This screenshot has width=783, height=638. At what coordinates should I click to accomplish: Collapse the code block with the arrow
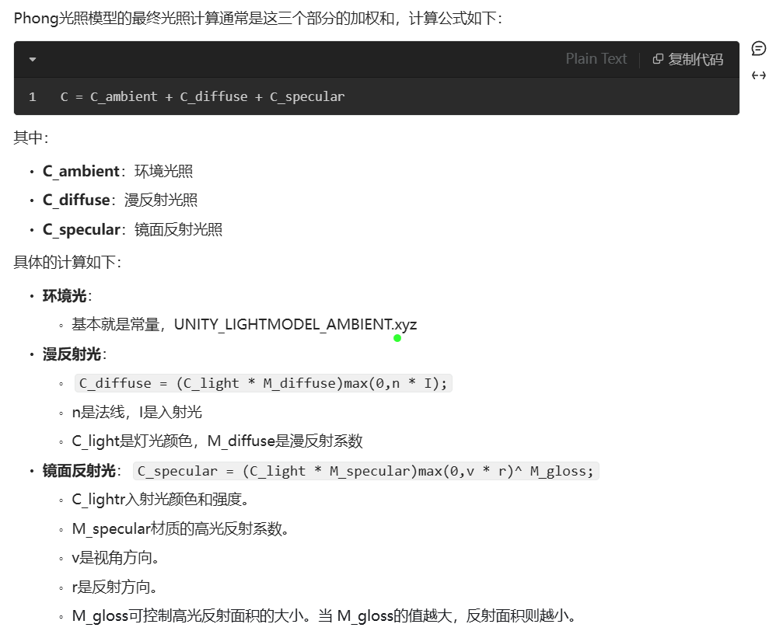click(33, 59)
